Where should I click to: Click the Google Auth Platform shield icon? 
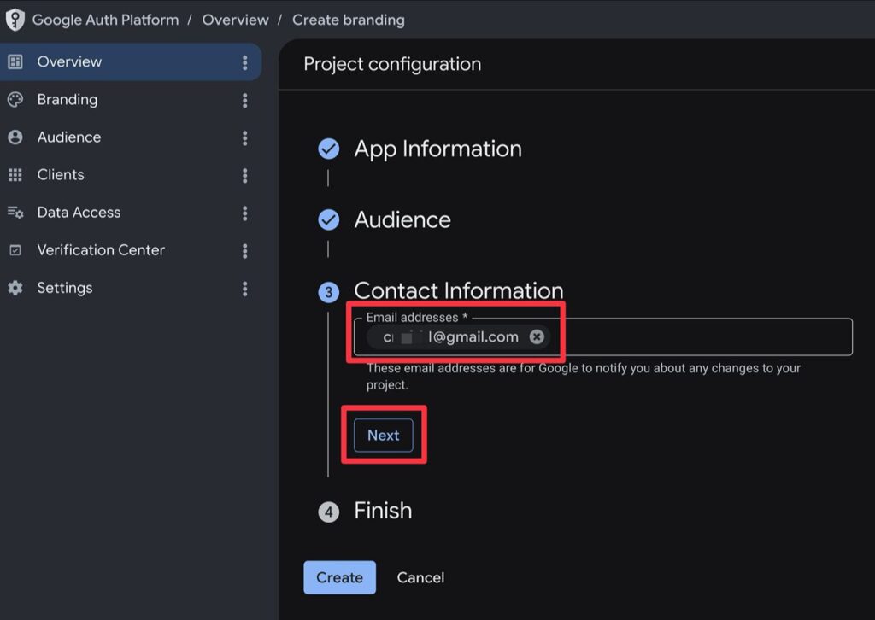coord(15,20)
